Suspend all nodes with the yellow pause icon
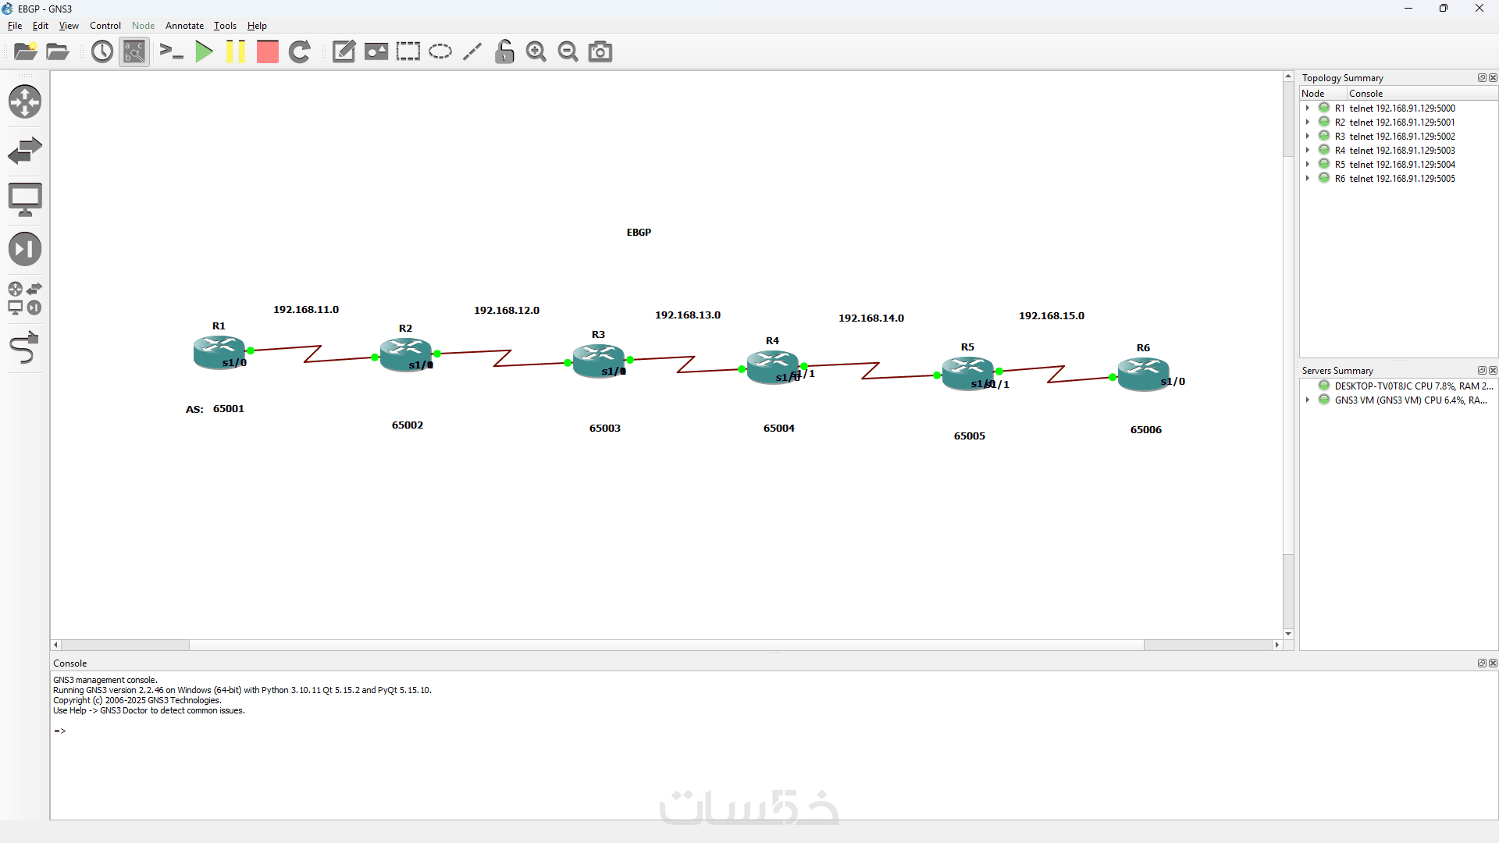The width and height of the screenshot is (1499, 843). 236,52
